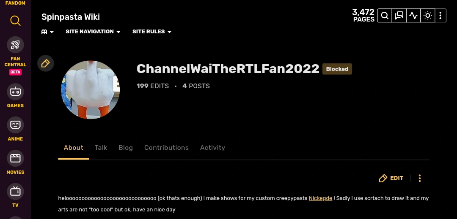This screenshot has height=219, width=457.
Task: Expand the Site Navigation dropdown
Action: pos(93,32)
